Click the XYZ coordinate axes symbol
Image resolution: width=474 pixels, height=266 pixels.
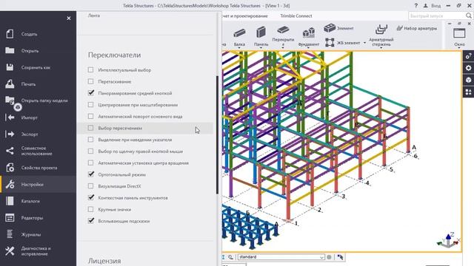[x=449, y=240]
